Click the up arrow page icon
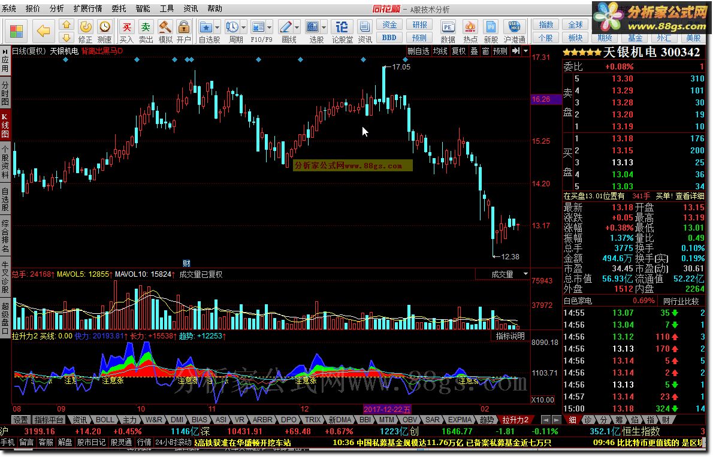713x457 pixels. point(67,25)
